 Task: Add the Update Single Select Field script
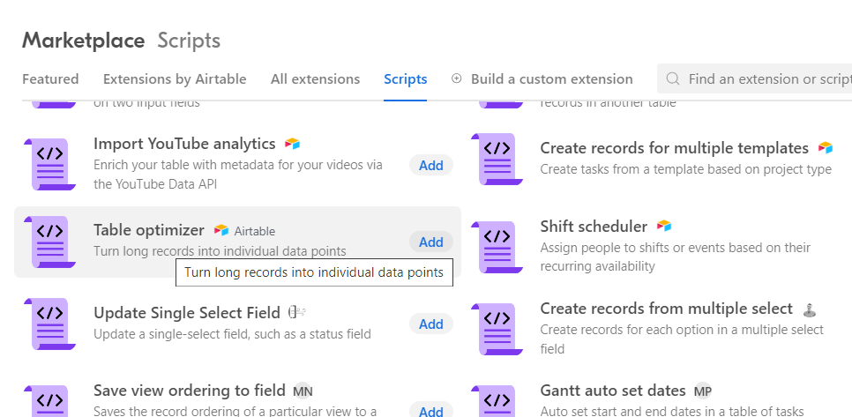click(431, 324)
